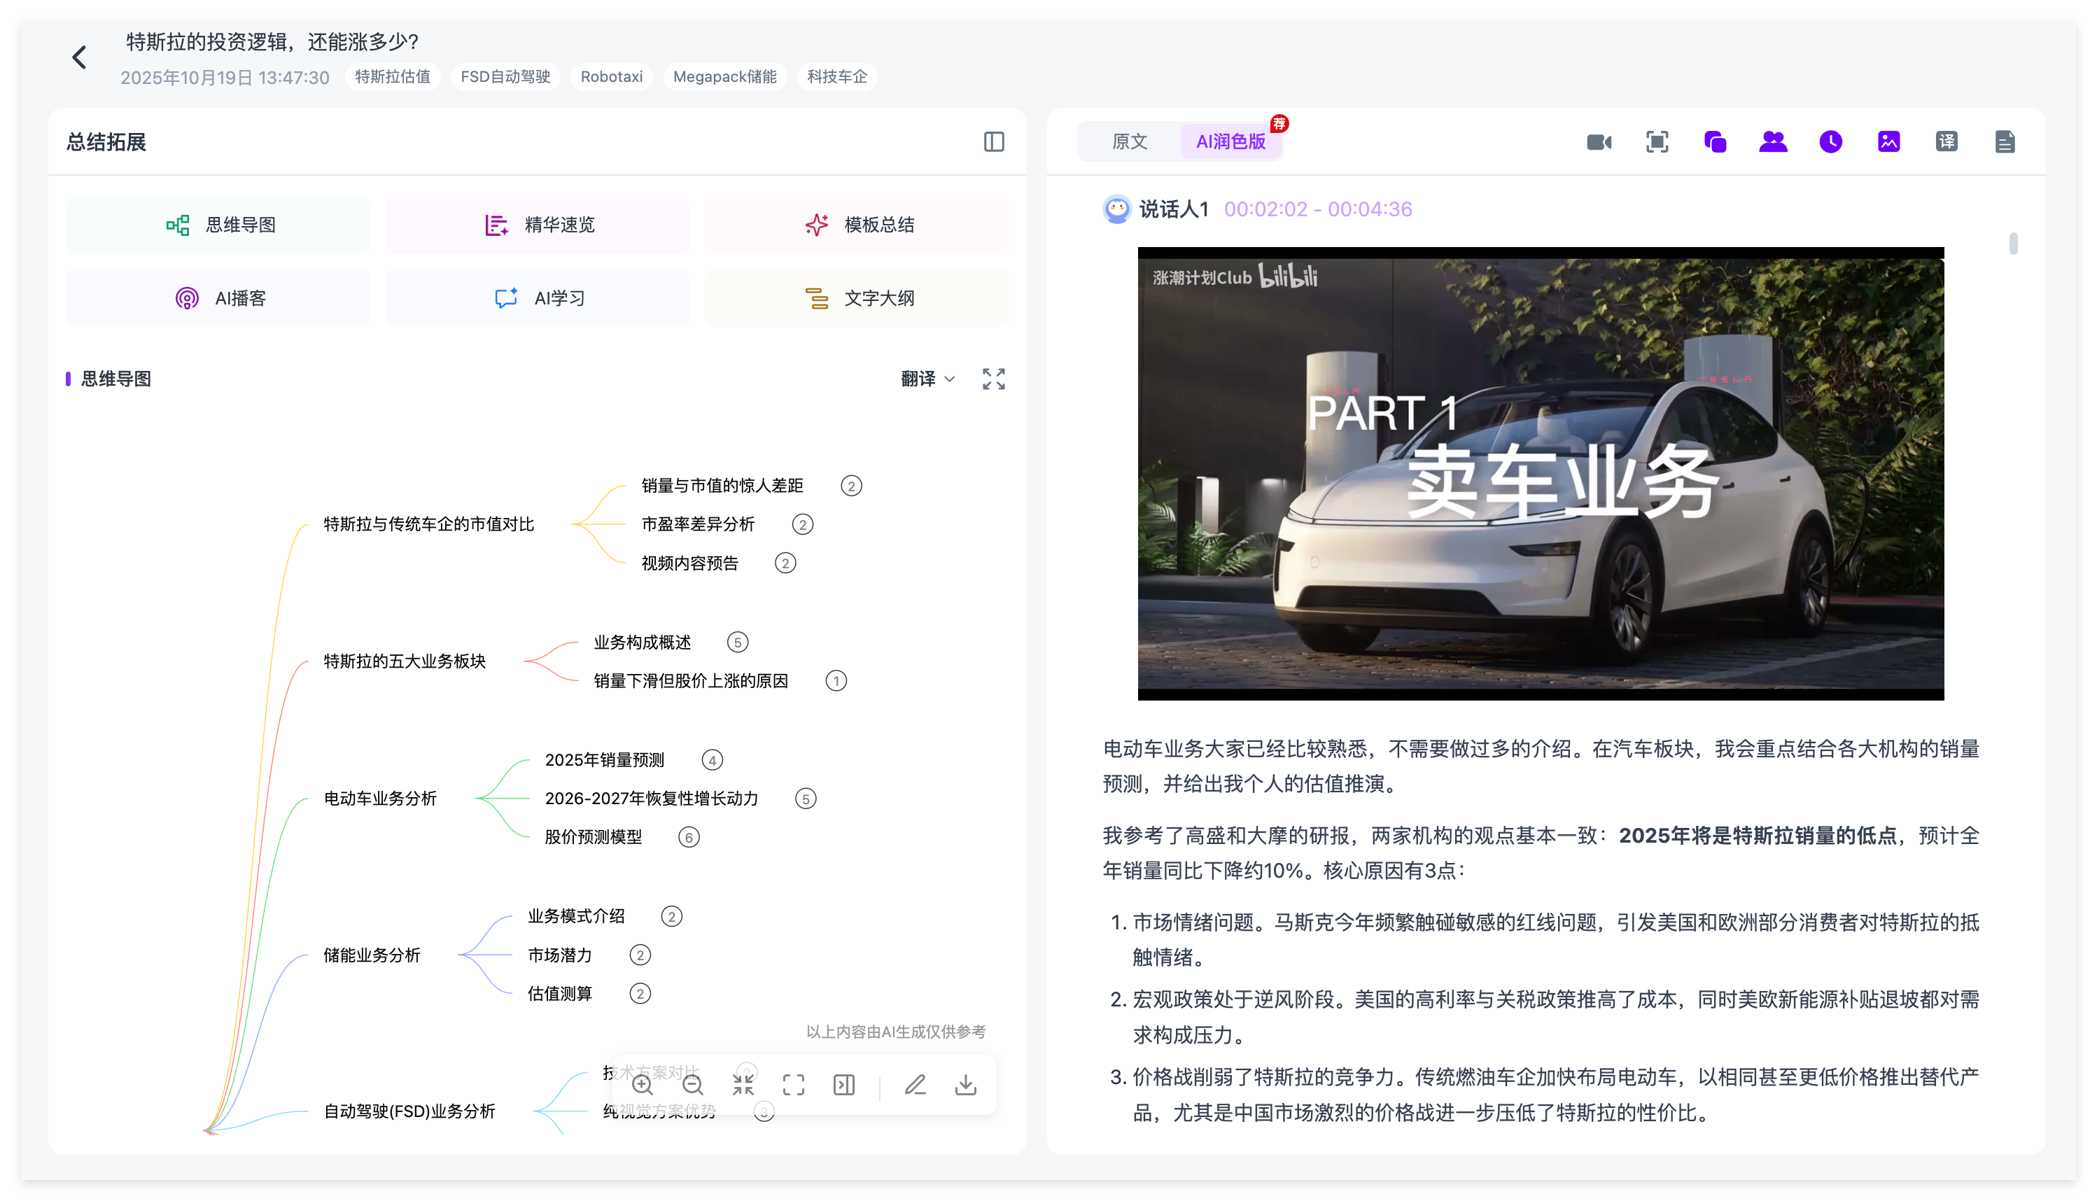Expand 业务构成概述 node badge showing 5

pos(738,642)
